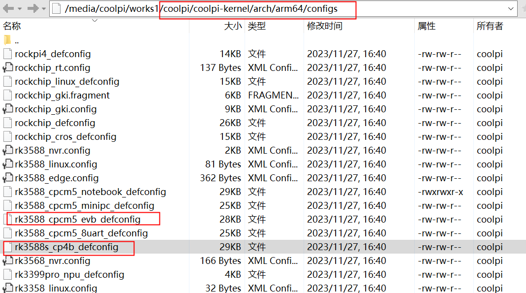Go back to the previous folder

tap(8, 8)
